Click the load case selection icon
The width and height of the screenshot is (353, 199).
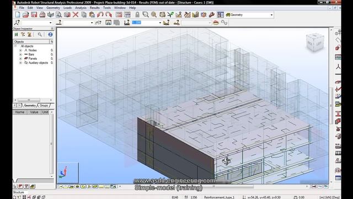(x=127, y=23)
